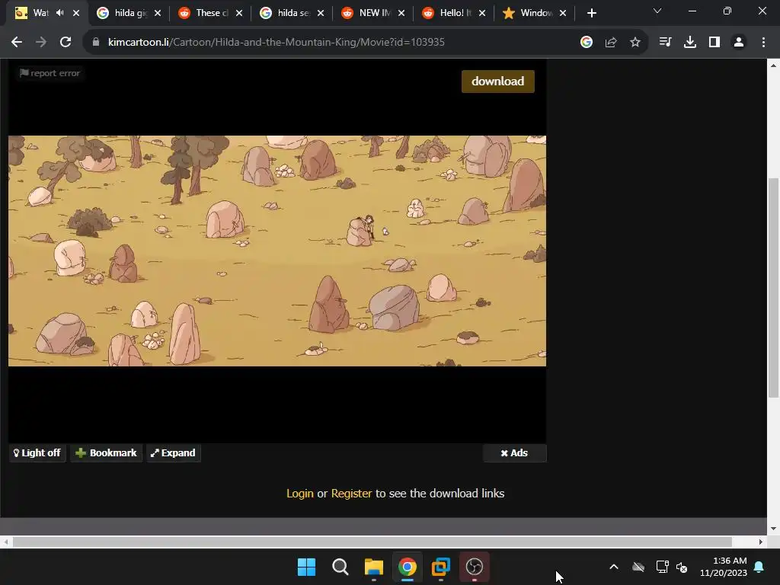Click the scroll right arrow
The image size is (780, 585).
(x=761, y=542)
